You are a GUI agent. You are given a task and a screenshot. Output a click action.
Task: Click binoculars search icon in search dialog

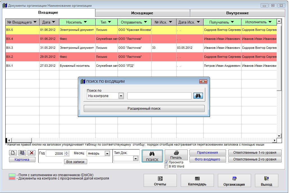pos(198,96)
